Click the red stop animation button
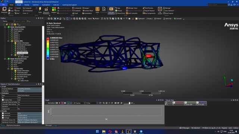Screen dimensions: 239x134 (62, 103)
